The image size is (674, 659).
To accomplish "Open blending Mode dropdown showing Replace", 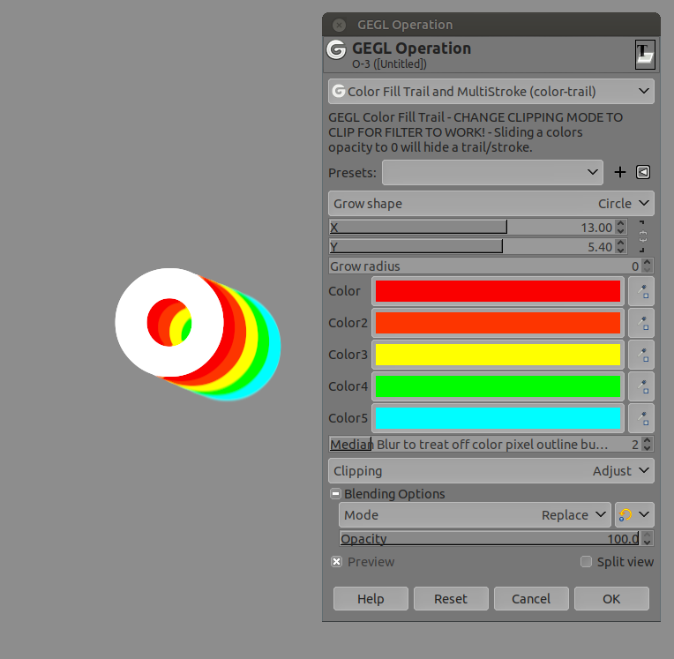I will (475, 514).
